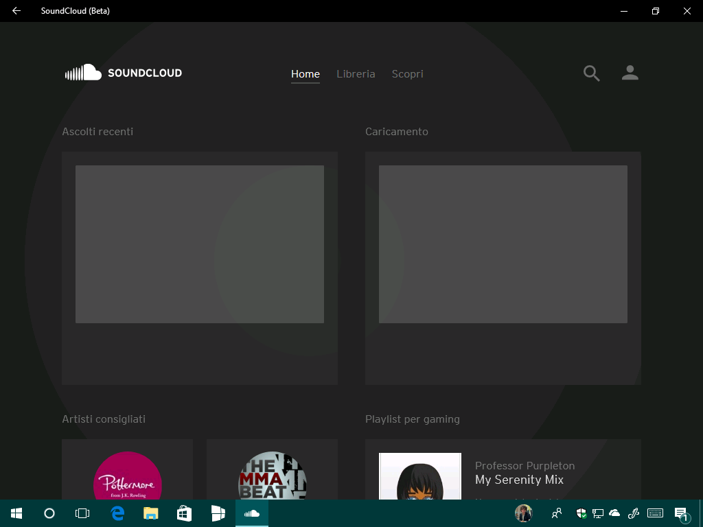Select the Home tab
Viewport: 703px width, 527px height.
(x=306, y=74)
